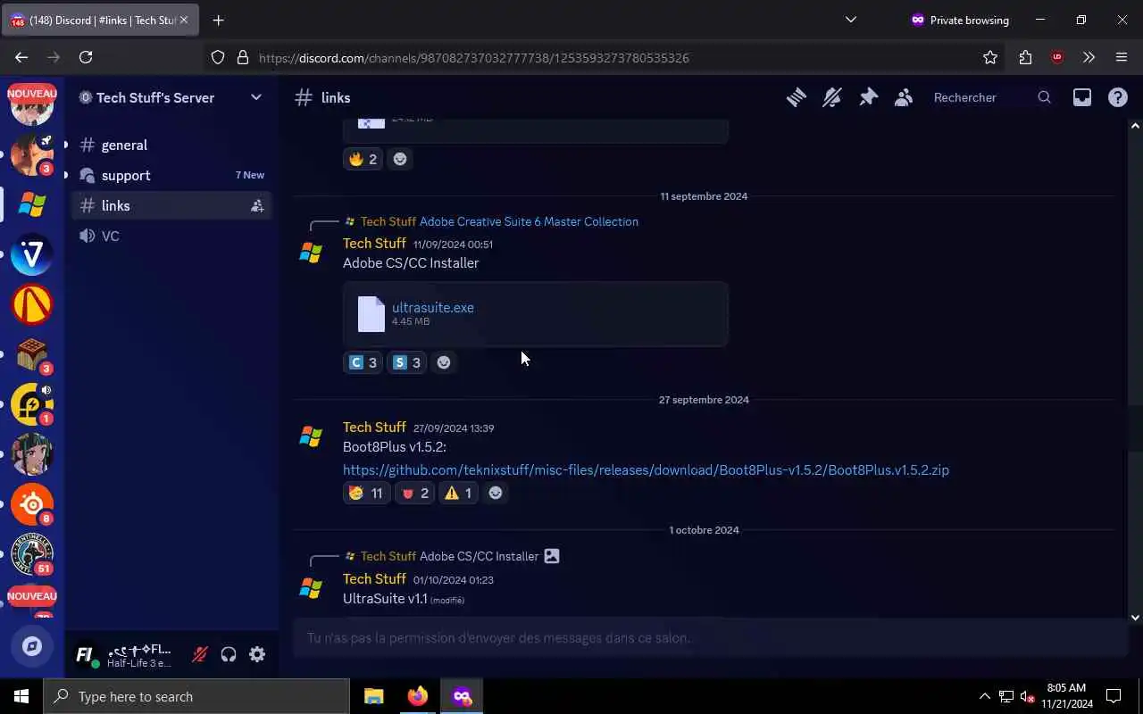Open notification settings bell icon
This screenshot has width=1143, height=714.
[832, 98]
